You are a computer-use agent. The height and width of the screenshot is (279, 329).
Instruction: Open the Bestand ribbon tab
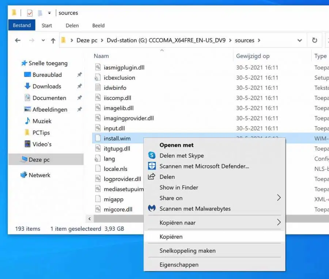point(22,25)
